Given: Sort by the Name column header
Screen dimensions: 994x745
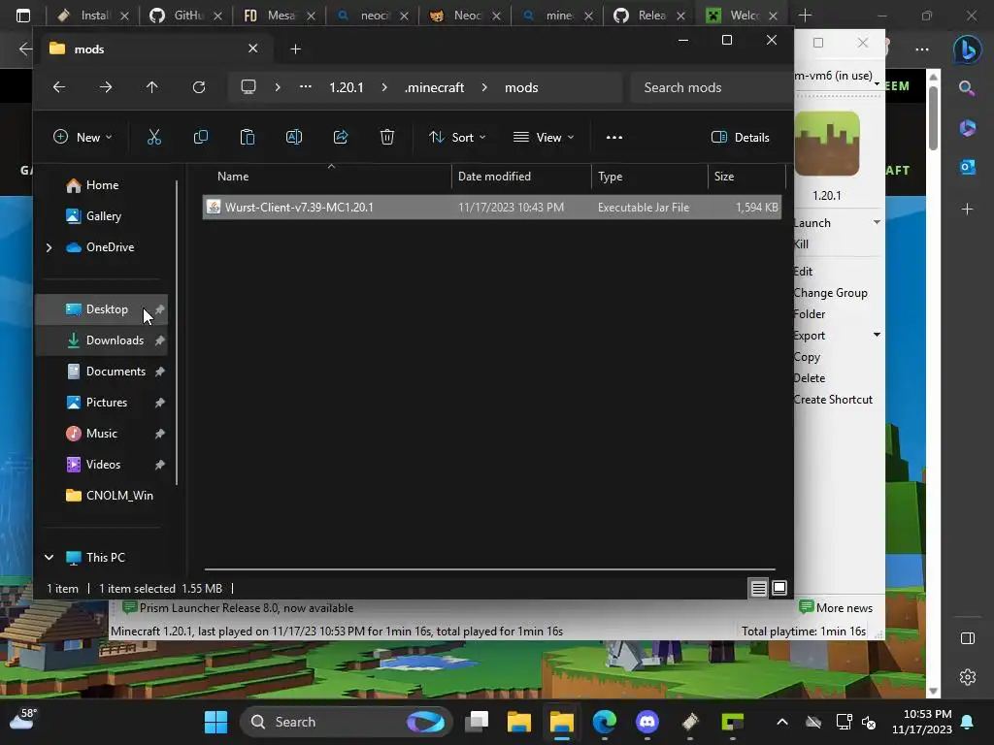Looking at the screenshot, I should coord(326,177).
